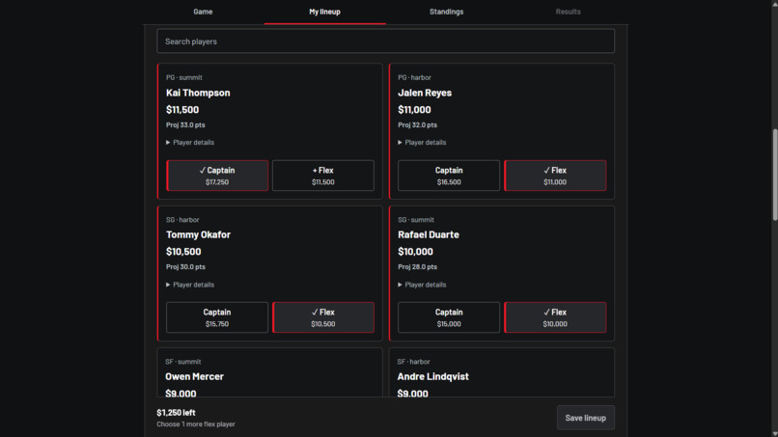Click the 'PG · summit' label
Viewport: 778px width, 437px height.
[x=184, y=77]
